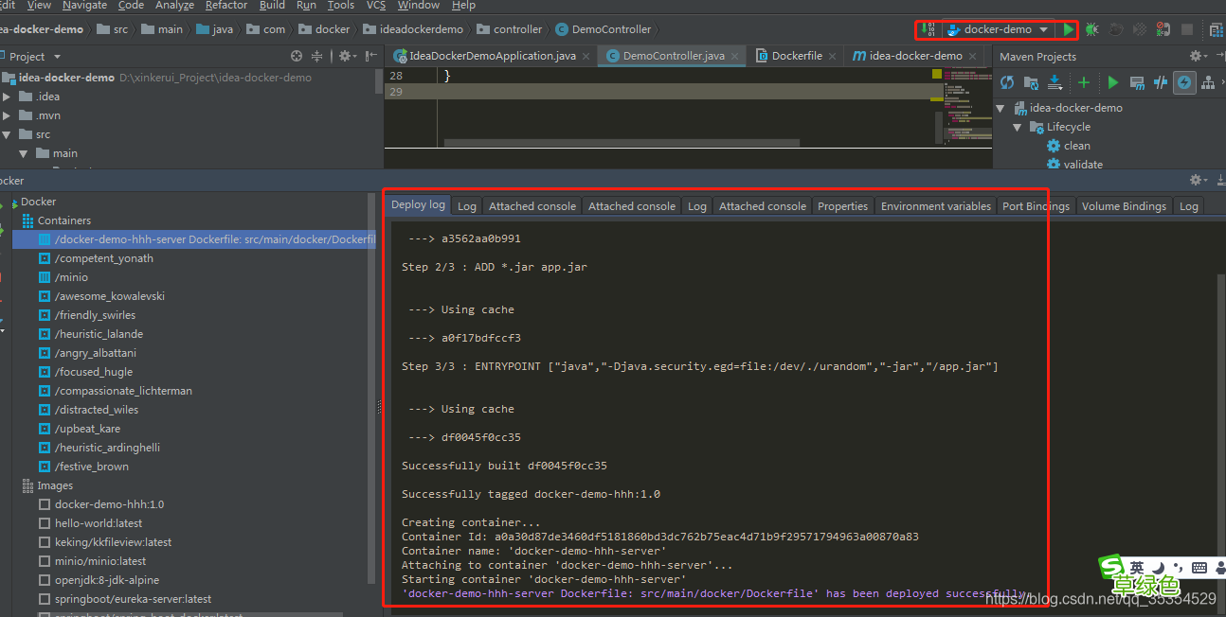Open Maven dependencies diagram icon
This screenshot has height=617, width=1226.
pyautogui.click(x=1208, y=82)
